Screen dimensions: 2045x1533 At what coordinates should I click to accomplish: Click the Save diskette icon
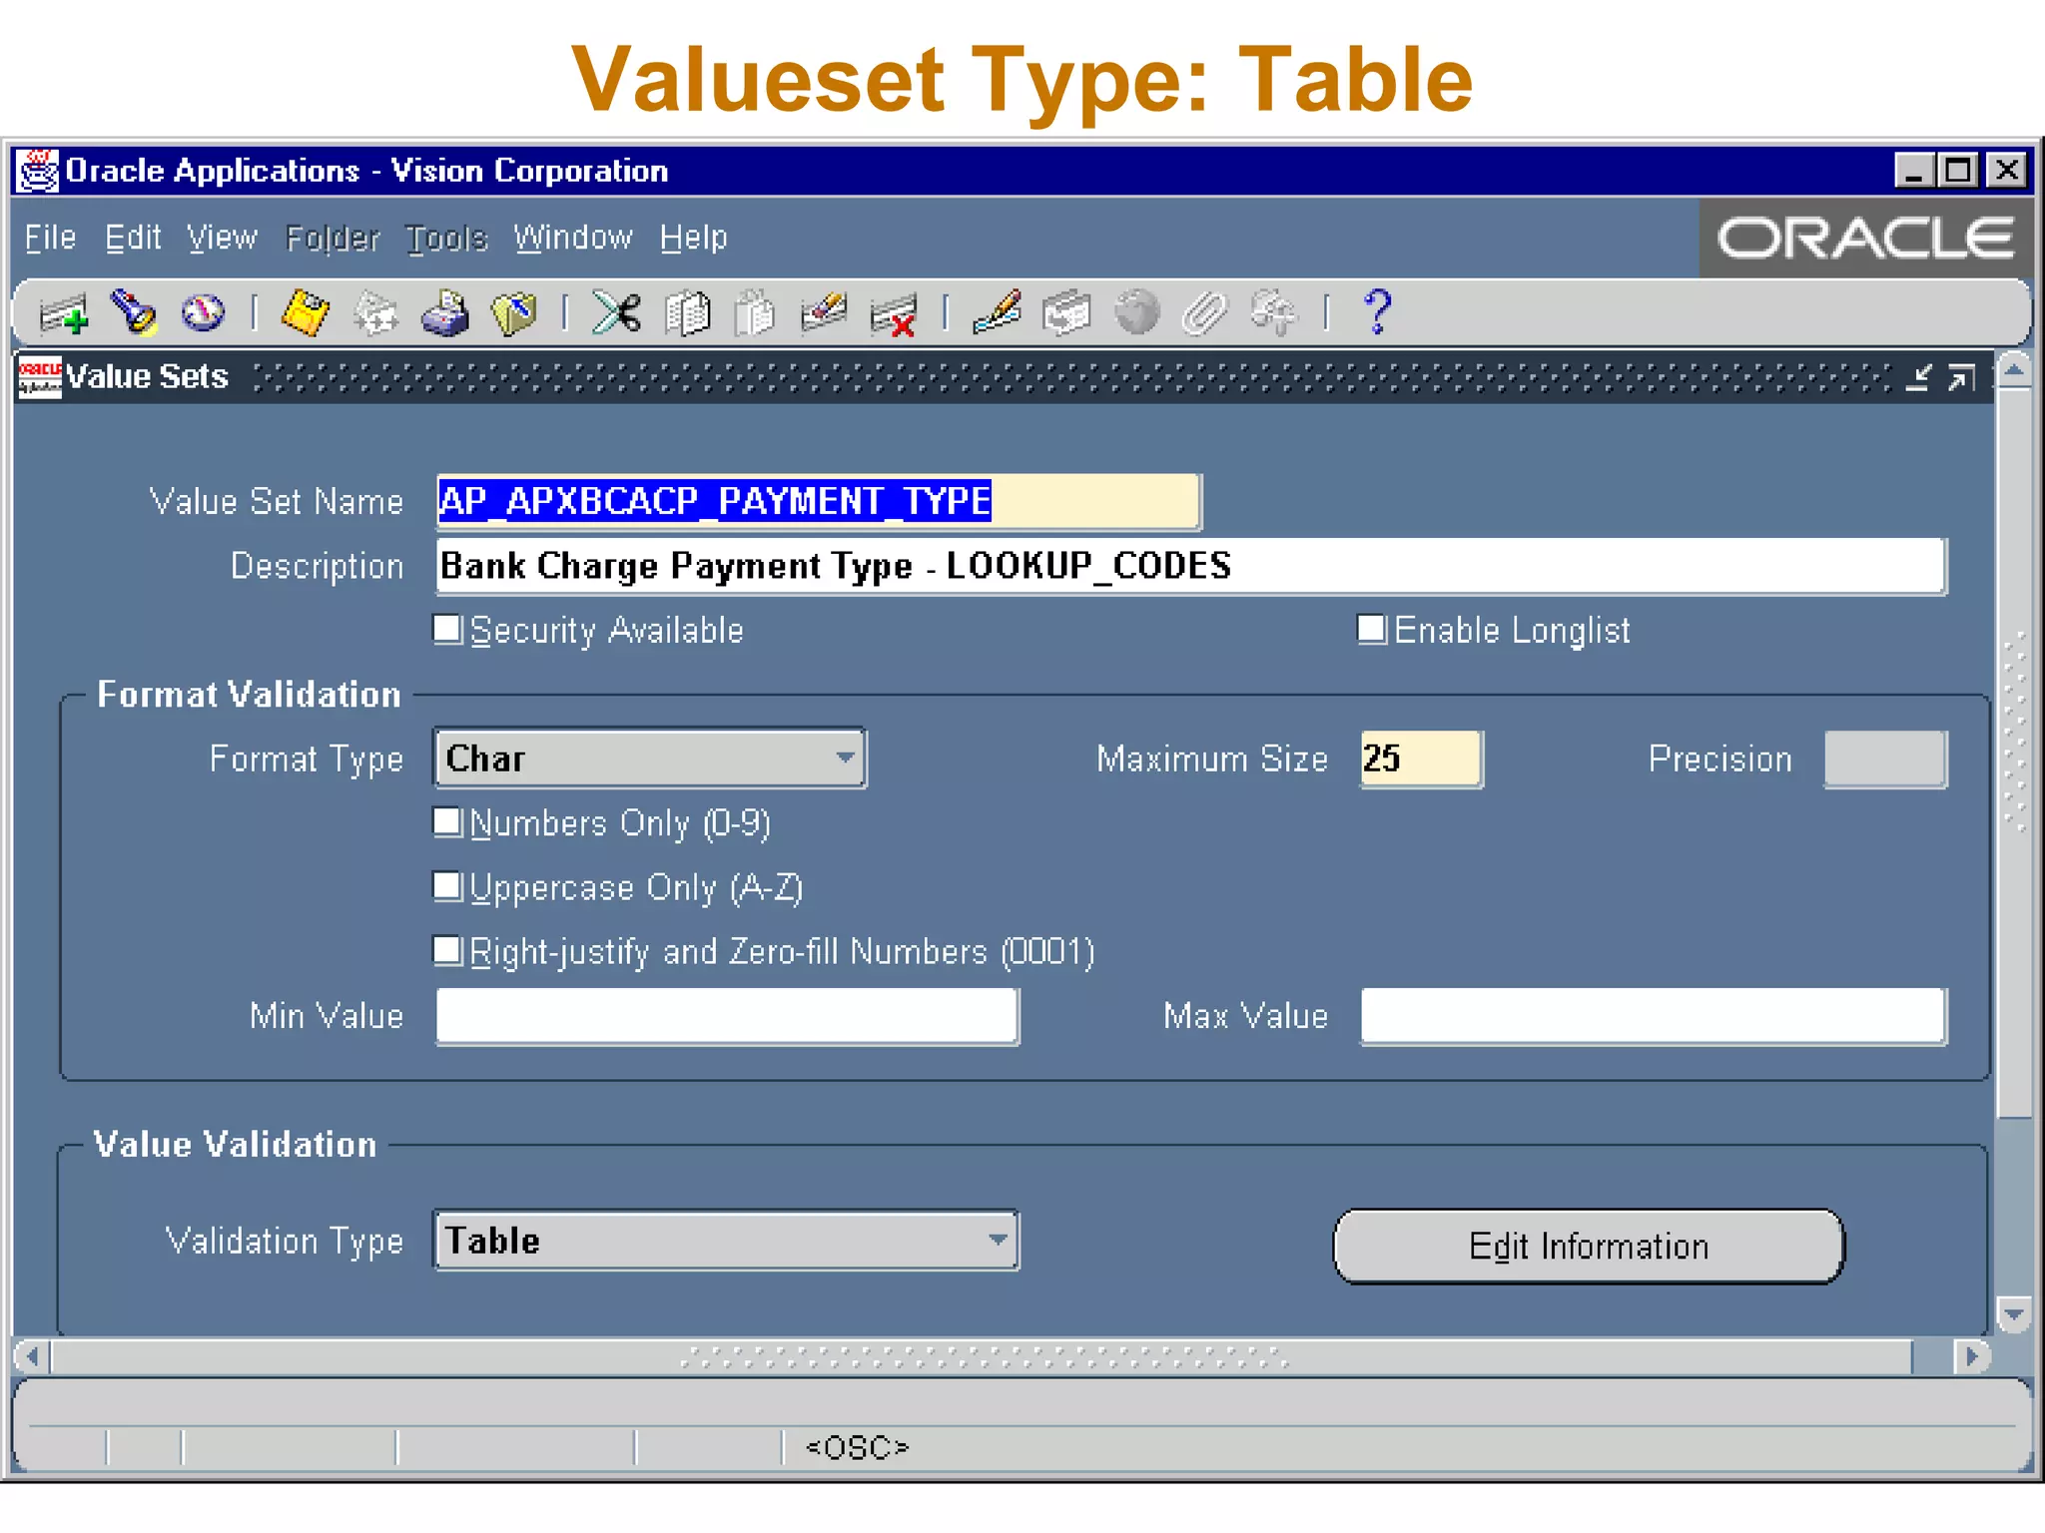pos(306,313)
